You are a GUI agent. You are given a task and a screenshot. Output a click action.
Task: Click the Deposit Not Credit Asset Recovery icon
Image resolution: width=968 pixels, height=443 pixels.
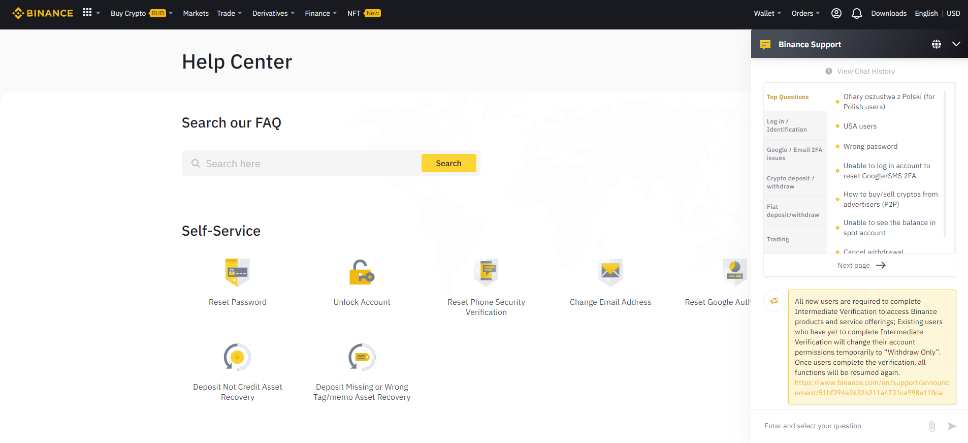(x=238, y=357)
